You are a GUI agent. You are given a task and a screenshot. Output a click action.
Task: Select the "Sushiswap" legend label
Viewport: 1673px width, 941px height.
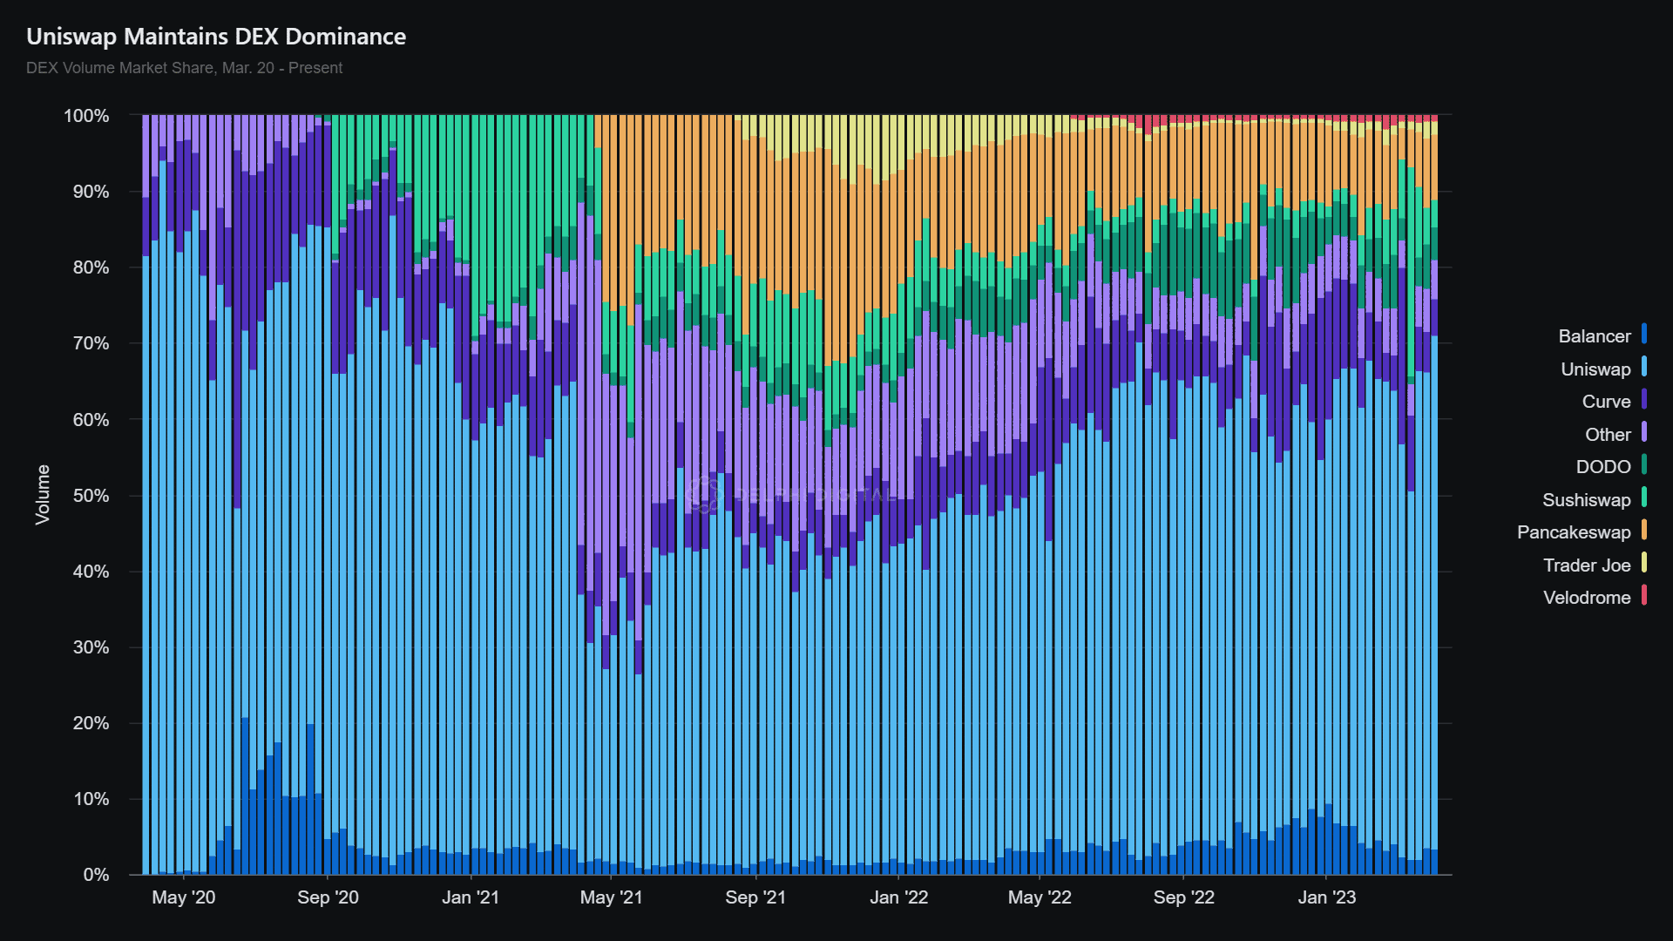[x=1586, y=500]
